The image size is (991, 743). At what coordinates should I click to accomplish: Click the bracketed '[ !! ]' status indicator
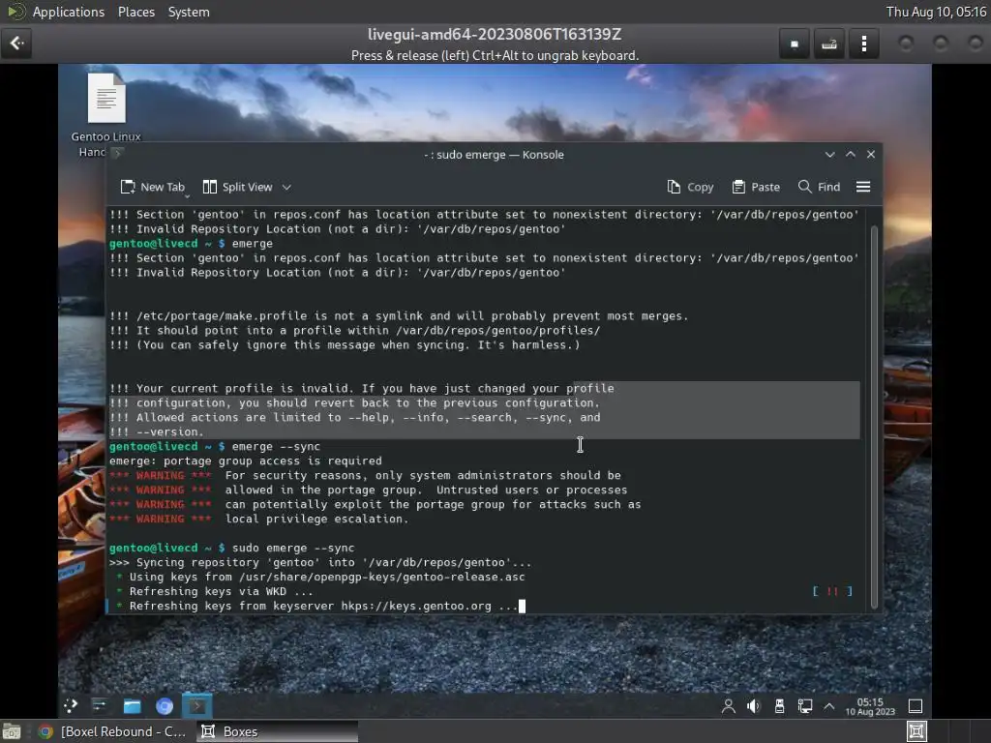click(832, 591)
